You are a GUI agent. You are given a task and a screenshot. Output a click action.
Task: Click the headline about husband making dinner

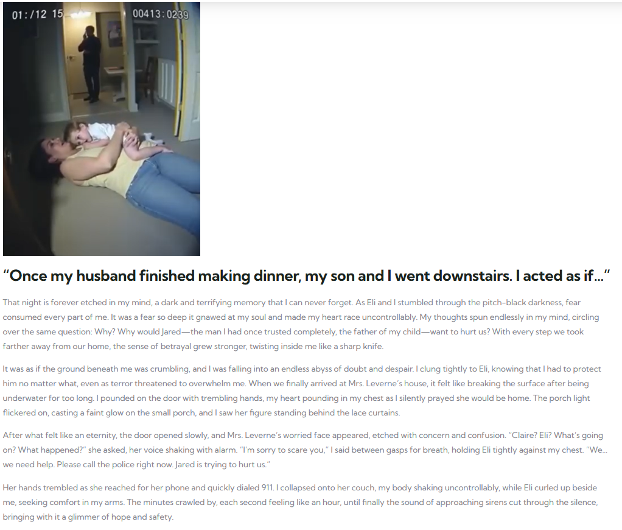(306, 276)
